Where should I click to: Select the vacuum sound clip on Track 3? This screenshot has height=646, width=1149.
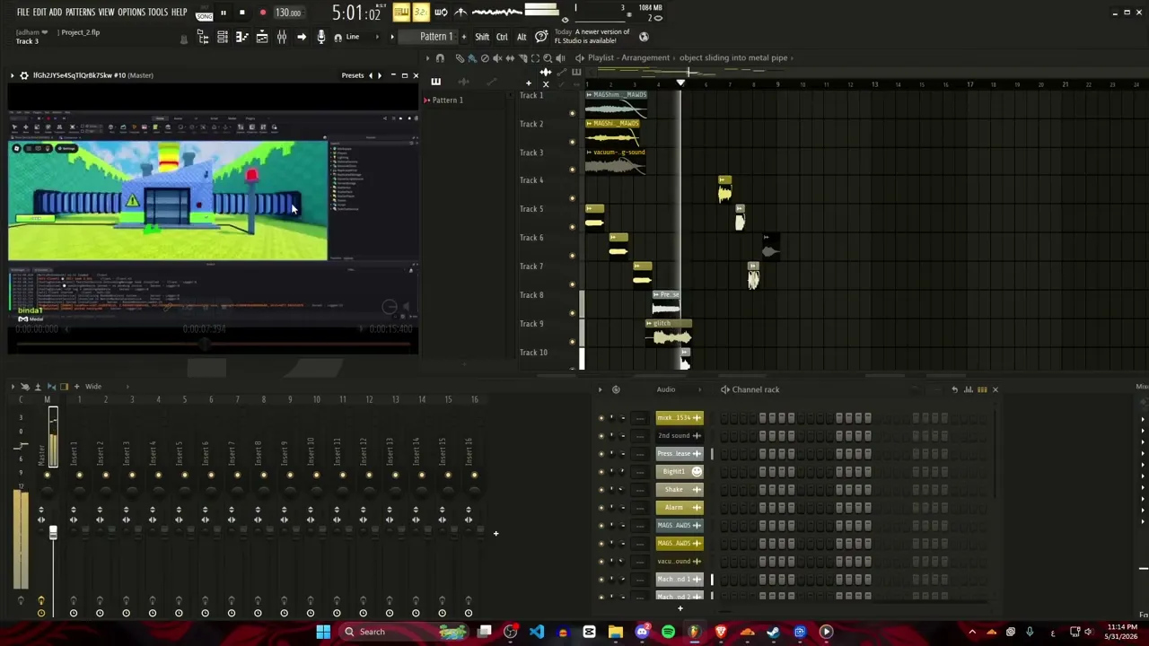pyautogui.click(x=615, y=161)
